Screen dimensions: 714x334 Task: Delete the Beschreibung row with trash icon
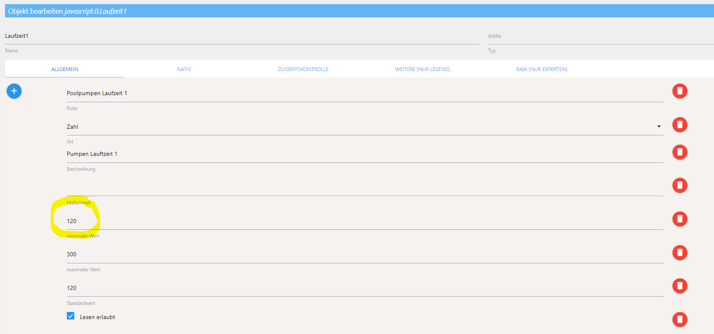point(680,152)
